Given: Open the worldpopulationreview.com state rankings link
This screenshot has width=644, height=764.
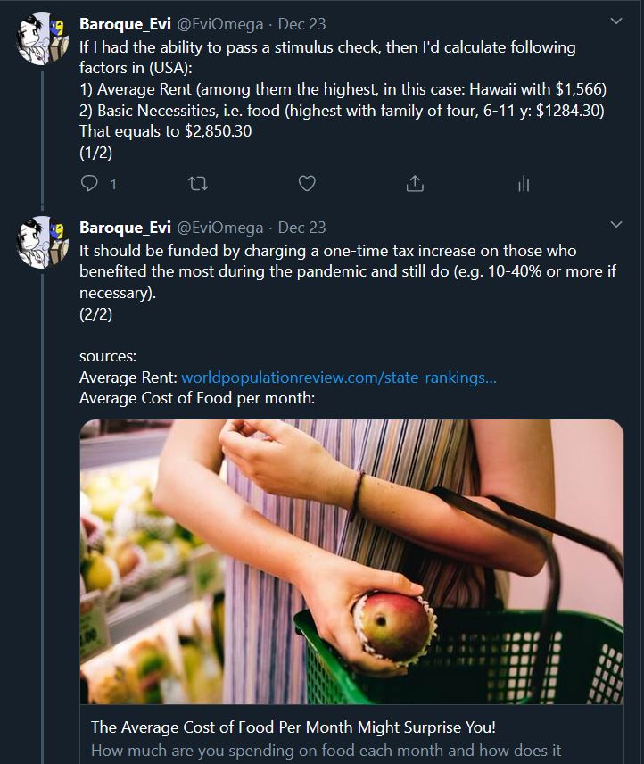Looking at the screenshot, I should point(338,378).
